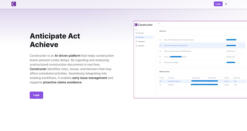This screenshot has width=247, height=131.
Task: Select the "Earthworks for Structure" activity name
Action: point(175,81)
